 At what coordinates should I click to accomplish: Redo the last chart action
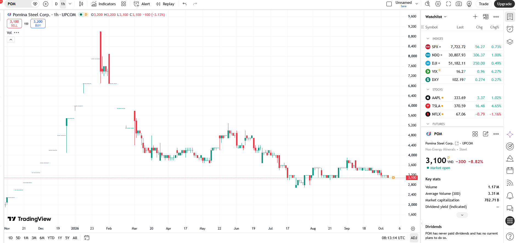point(195,4)
